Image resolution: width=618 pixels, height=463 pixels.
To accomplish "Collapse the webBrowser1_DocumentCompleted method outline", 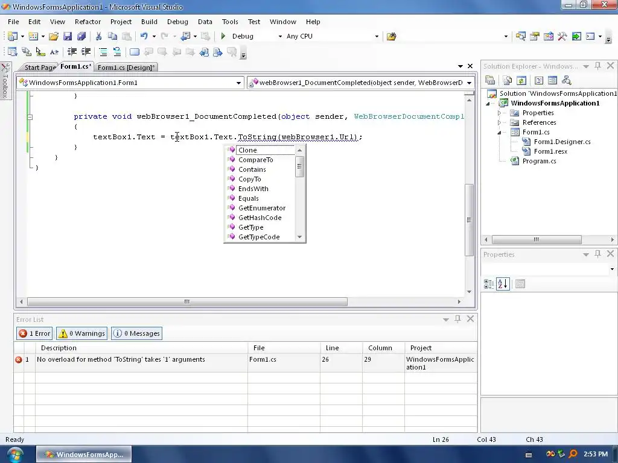I will tap(30, 117).
